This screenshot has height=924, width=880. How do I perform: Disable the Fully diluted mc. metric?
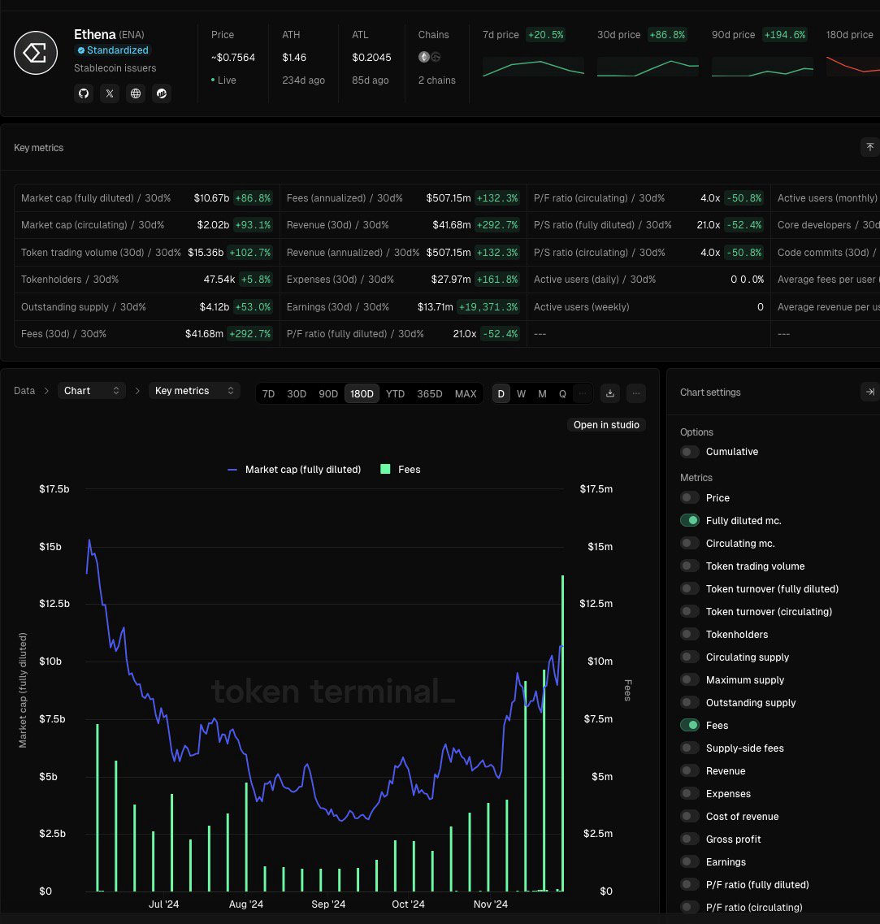tap(690, 520)
